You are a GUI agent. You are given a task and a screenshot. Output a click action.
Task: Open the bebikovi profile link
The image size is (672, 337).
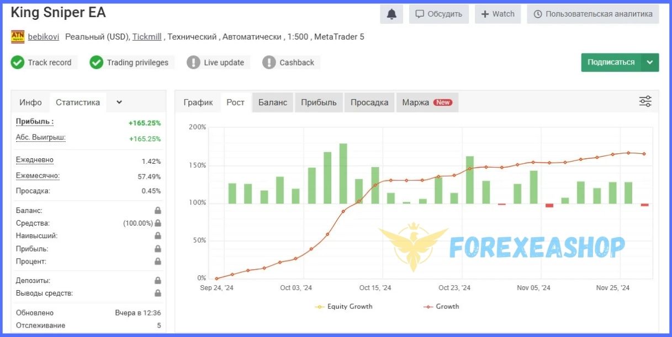pos(43,37)
